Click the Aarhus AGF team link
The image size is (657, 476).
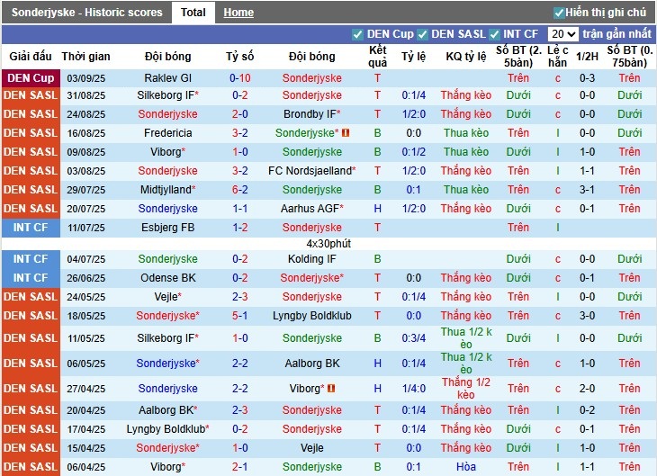click(x=309, y=209)
